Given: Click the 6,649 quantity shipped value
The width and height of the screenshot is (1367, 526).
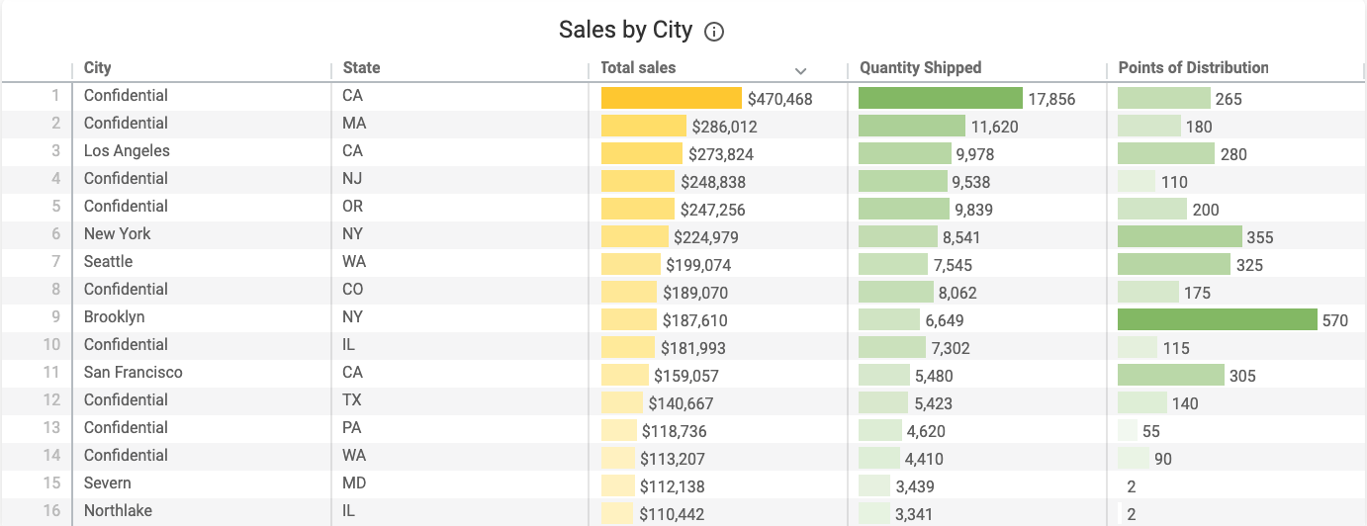Looking at the screenshot, I should click(945, 320).
